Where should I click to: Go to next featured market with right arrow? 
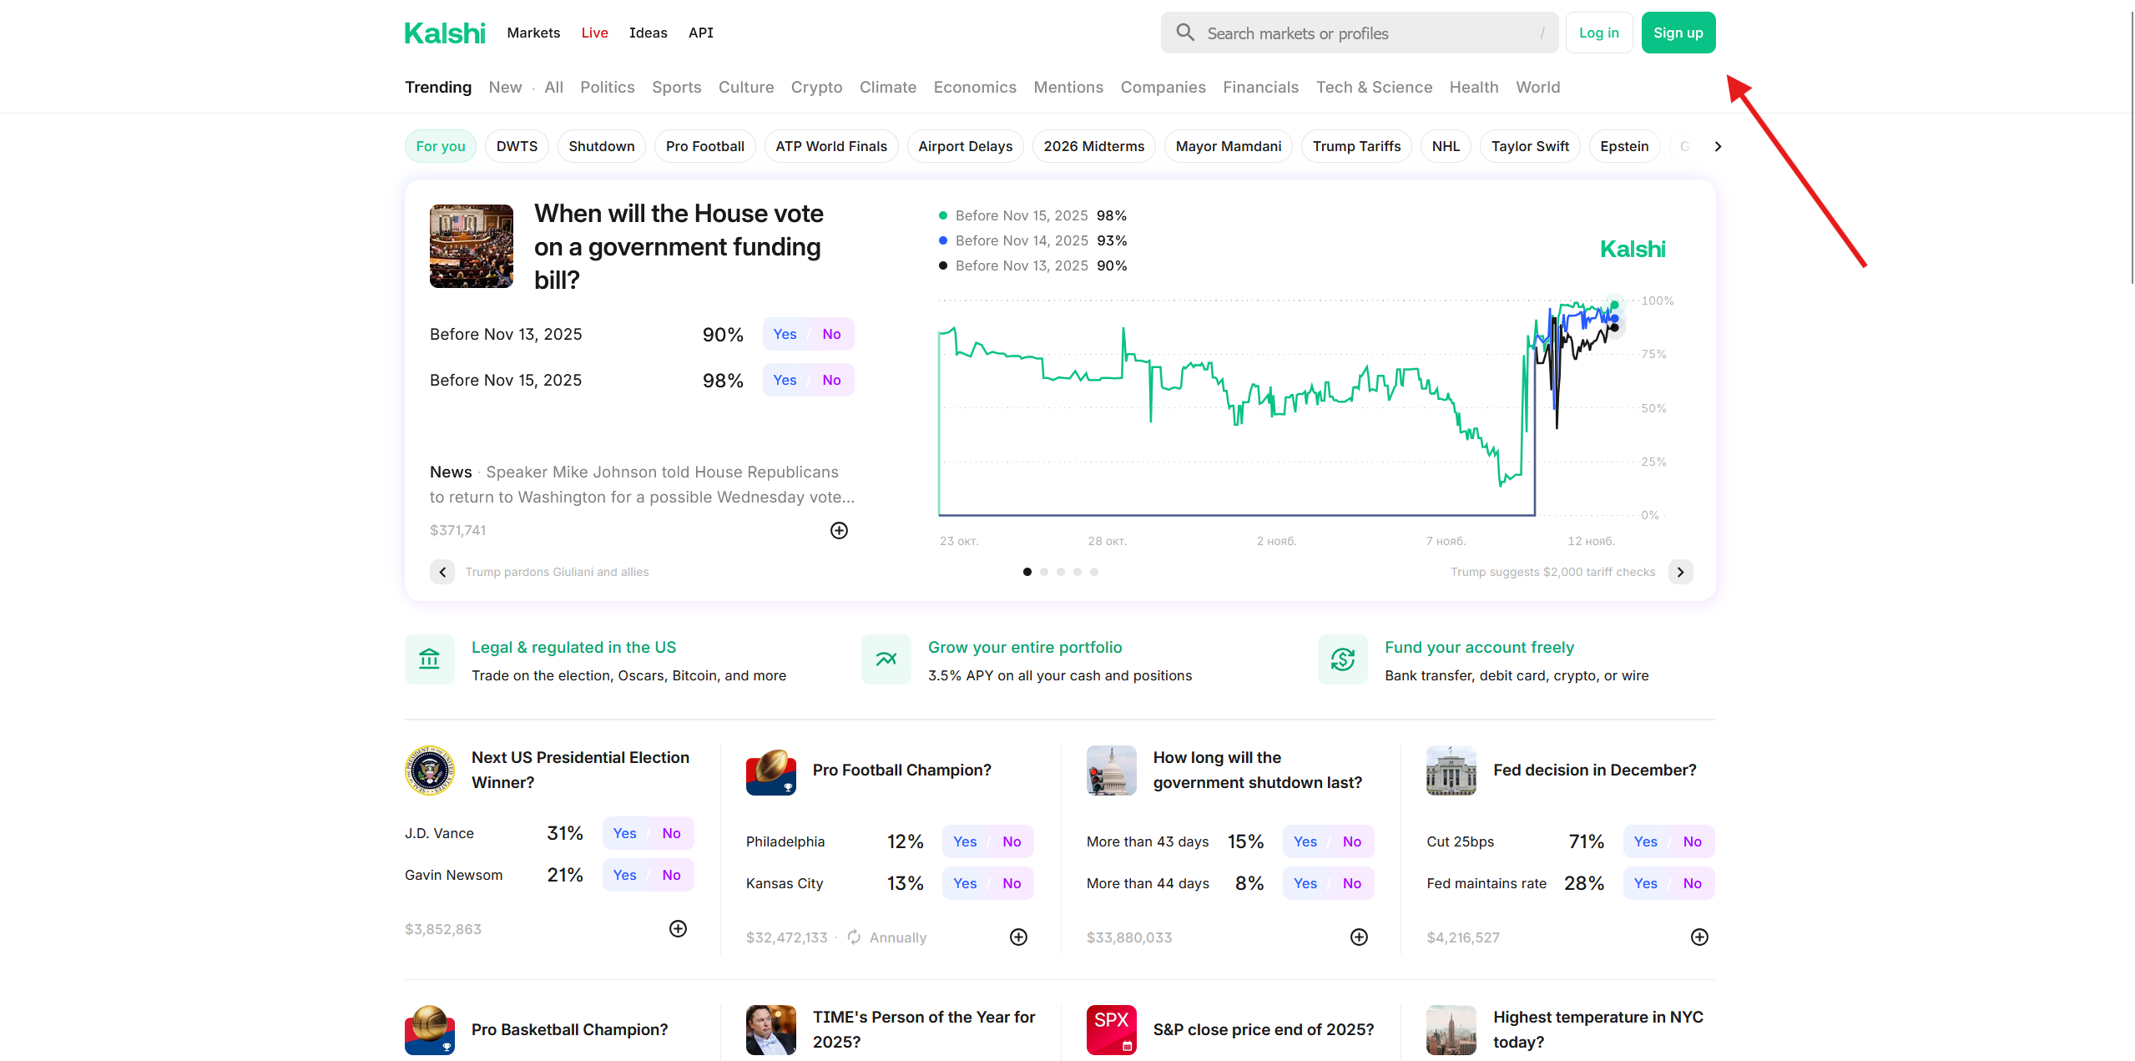(x=1680, y=572)
